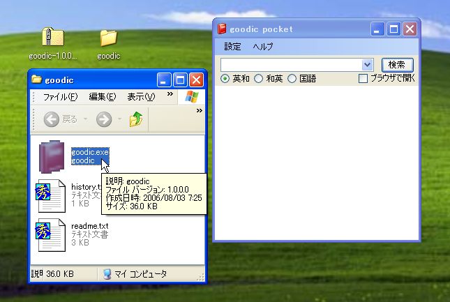450x302 pixels.
Task: Click the 36.0 KB status bar text
Action: 60,274
